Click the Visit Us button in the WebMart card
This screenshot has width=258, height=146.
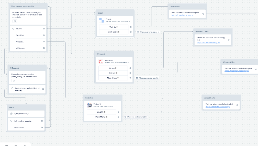(x=113, y=73)
